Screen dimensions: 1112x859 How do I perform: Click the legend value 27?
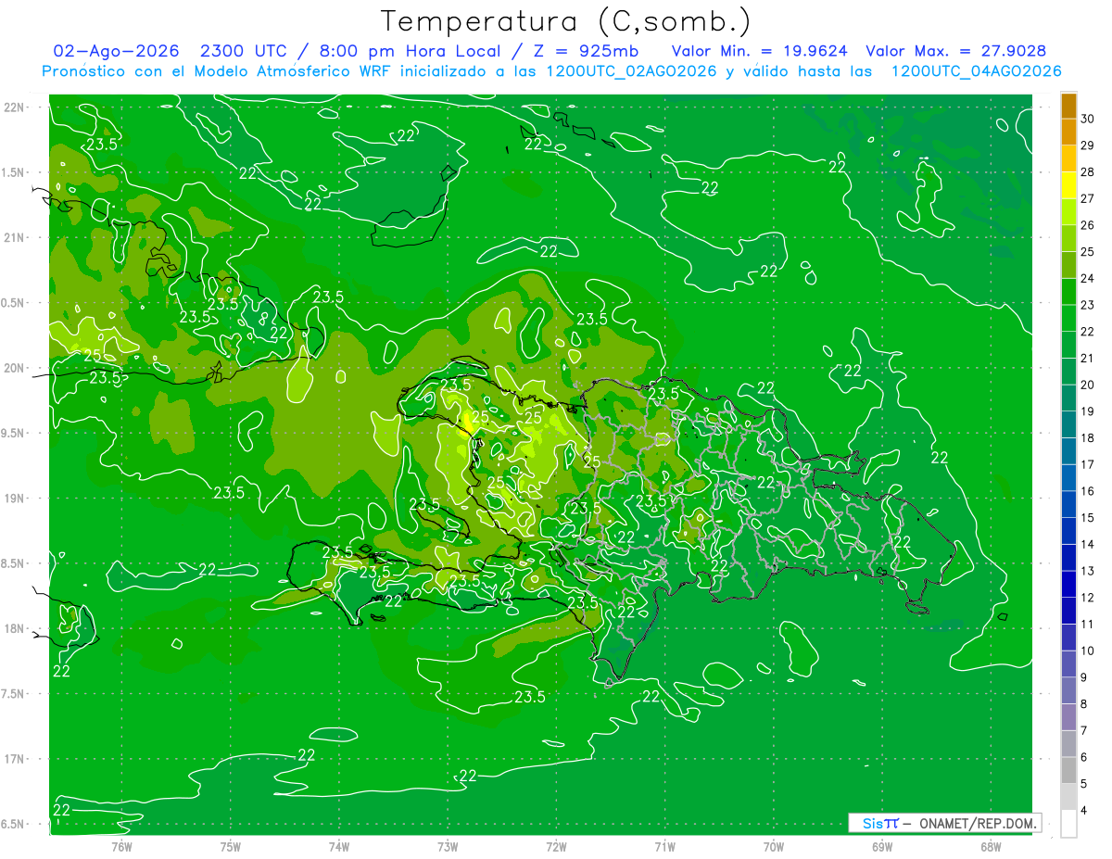1088,198
